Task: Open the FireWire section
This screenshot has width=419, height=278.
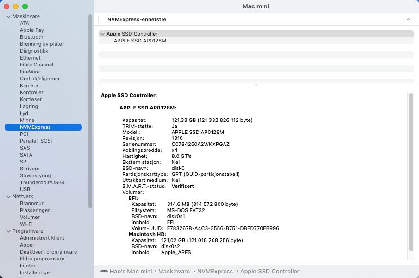Action: [x=30, y=72]
